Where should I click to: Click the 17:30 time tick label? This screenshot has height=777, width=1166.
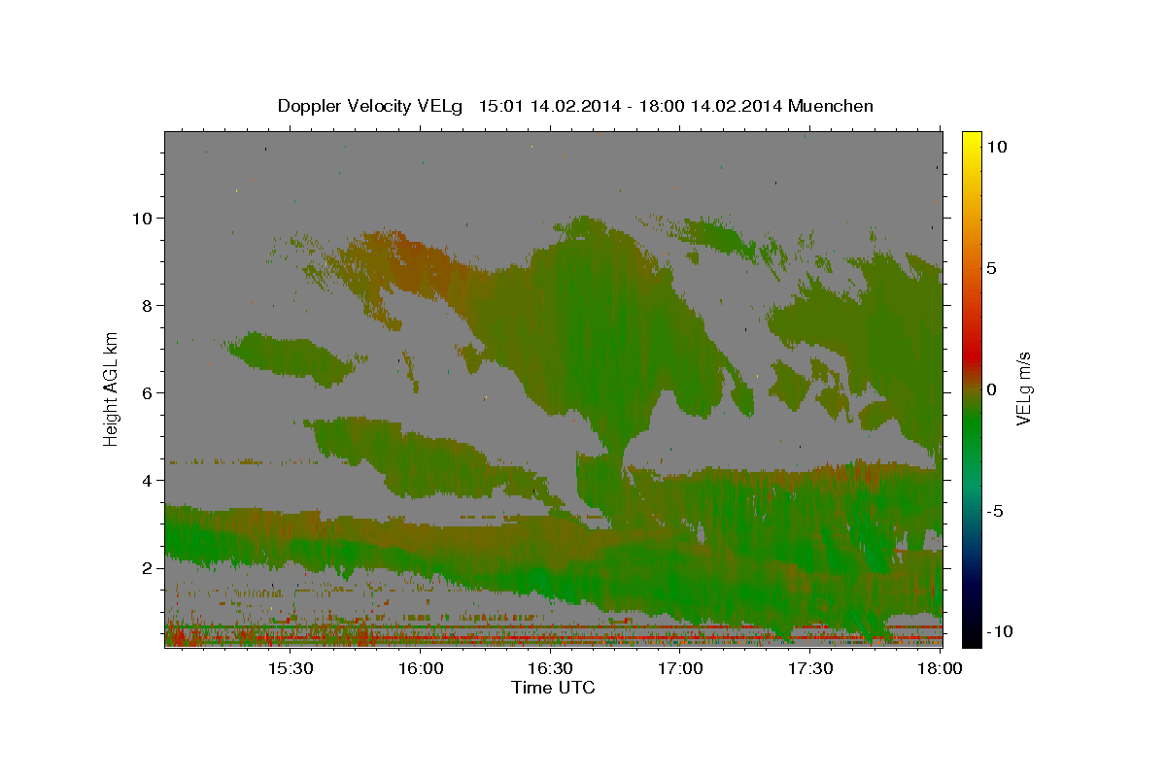pyautogui.click(x=811, y=668)
